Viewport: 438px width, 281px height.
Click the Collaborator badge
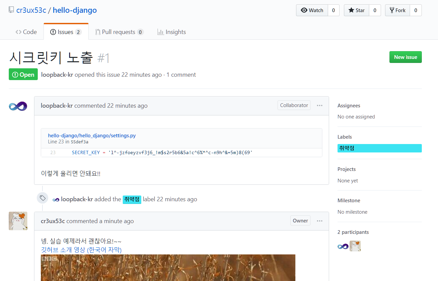pos(294,105)
